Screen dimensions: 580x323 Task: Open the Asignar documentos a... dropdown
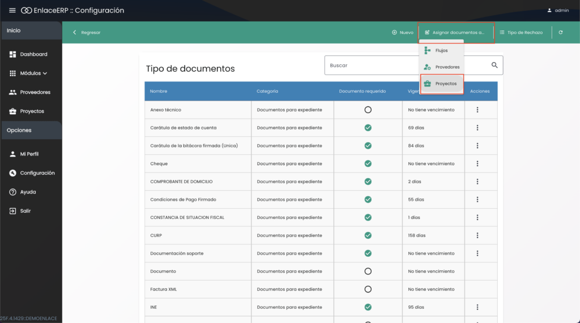click(x=456, y=33)
